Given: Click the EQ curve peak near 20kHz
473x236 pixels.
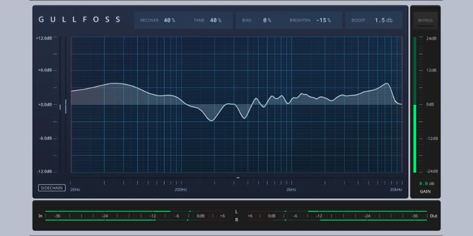Looking at the screenshot, I should pos(386,83).
